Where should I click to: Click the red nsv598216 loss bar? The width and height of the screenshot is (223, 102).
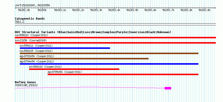[x=74, y=69]
